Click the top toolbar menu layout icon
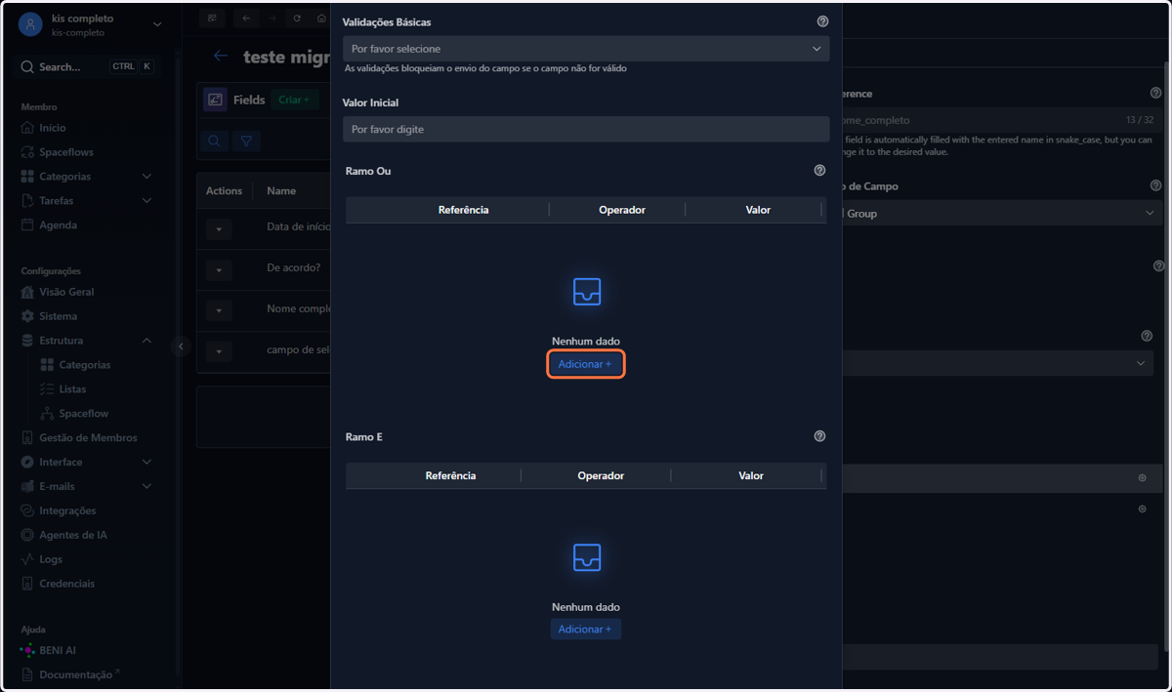Viewport: 1172px width, 692px height. coord(212,19)
